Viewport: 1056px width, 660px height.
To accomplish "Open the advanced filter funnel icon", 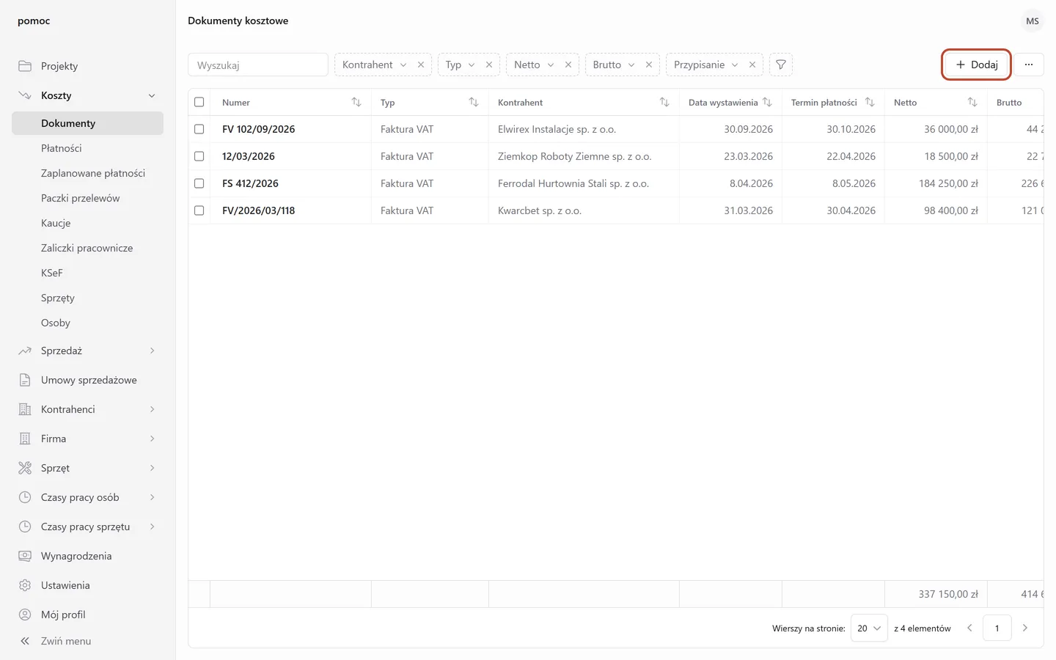I will click(x=781, y=65).
